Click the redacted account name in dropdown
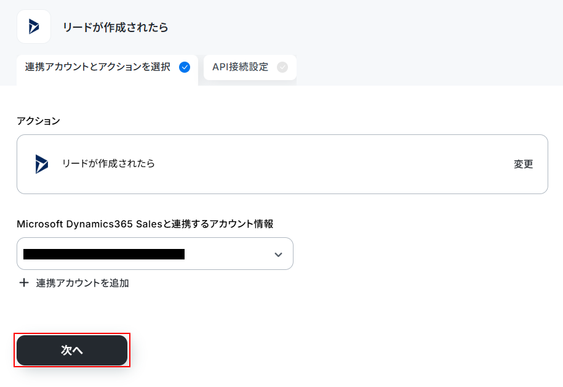Image resolution: width=563 pixels, height=387 pixels. click(x=104, y=255)
